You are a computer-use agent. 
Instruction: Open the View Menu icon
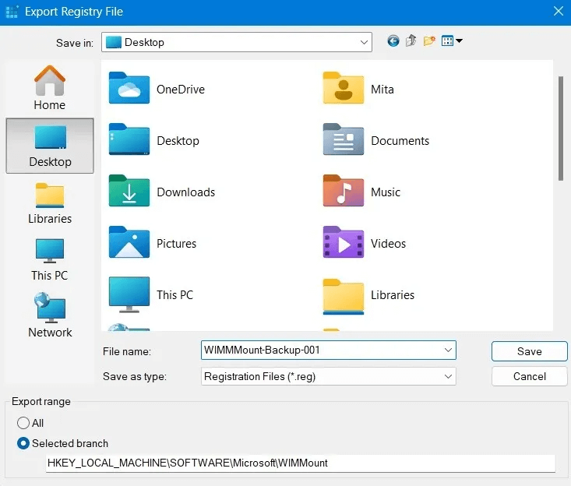(447, 40)
